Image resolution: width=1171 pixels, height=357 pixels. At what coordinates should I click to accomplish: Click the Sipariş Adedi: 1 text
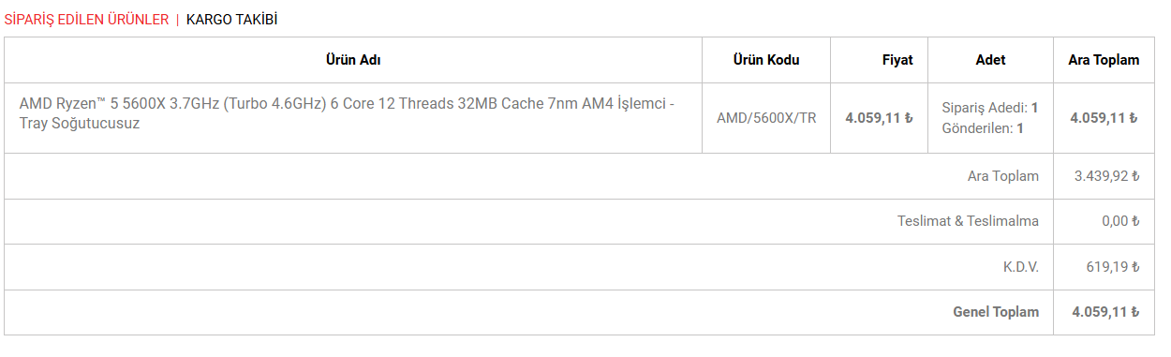pyautogui.click(x=989, y=108)
